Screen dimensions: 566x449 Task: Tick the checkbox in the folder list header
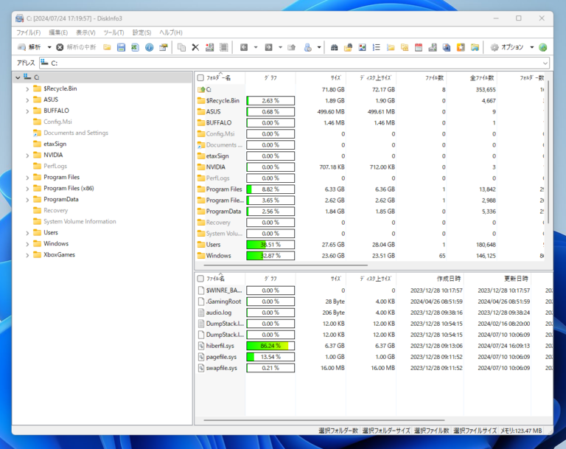pos(200,77)
